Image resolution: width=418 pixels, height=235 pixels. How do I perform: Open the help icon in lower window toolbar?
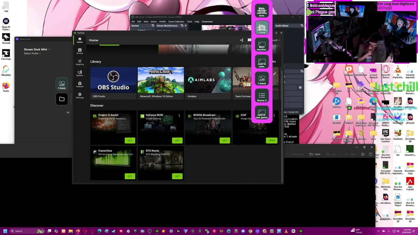(x=371, y=154)
